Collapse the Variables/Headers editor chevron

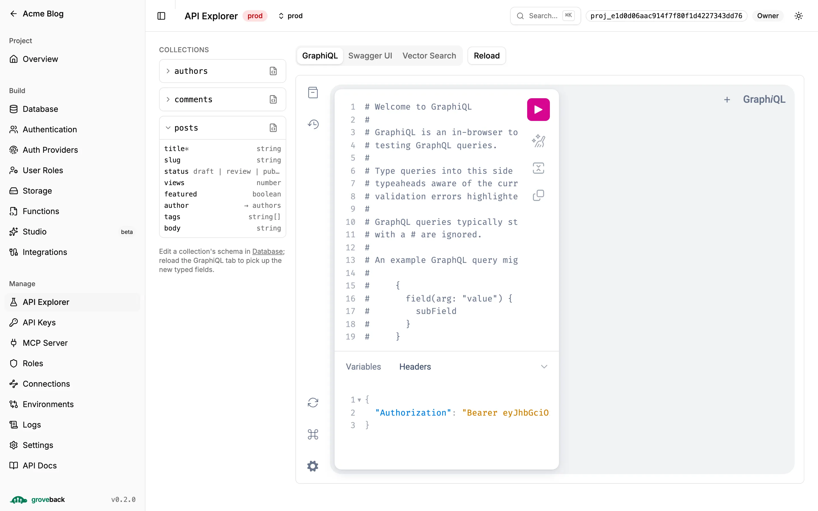tap(544, 367)
